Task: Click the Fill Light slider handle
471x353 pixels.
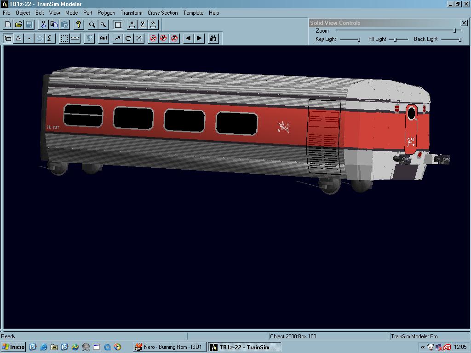Action: coord(395,39)
